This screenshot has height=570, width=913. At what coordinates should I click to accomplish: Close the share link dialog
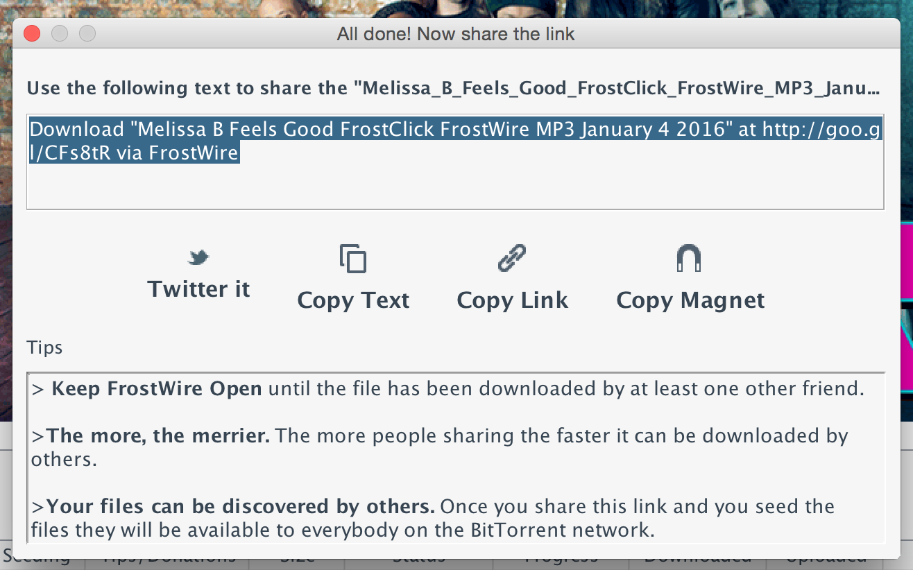tap(32, 33)
